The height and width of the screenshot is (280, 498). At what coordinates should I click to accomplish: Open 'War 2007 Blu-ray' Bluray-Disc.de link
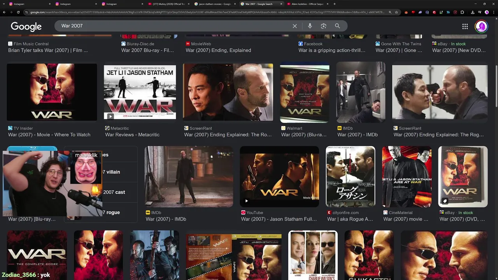(147, 50)
